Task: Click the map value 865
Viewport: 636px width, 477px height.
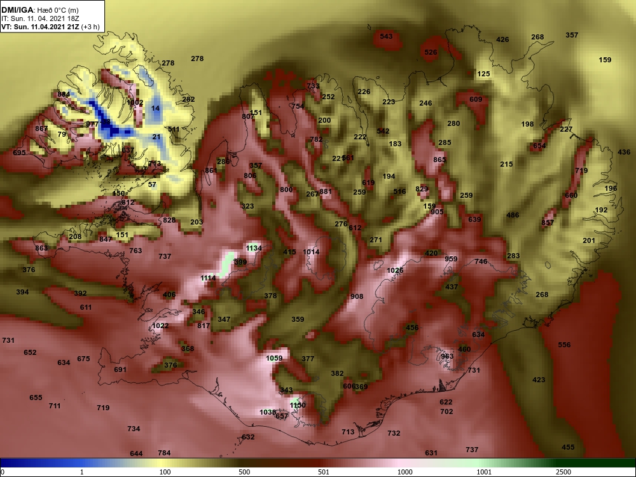Action: click(x=439, y=160)
